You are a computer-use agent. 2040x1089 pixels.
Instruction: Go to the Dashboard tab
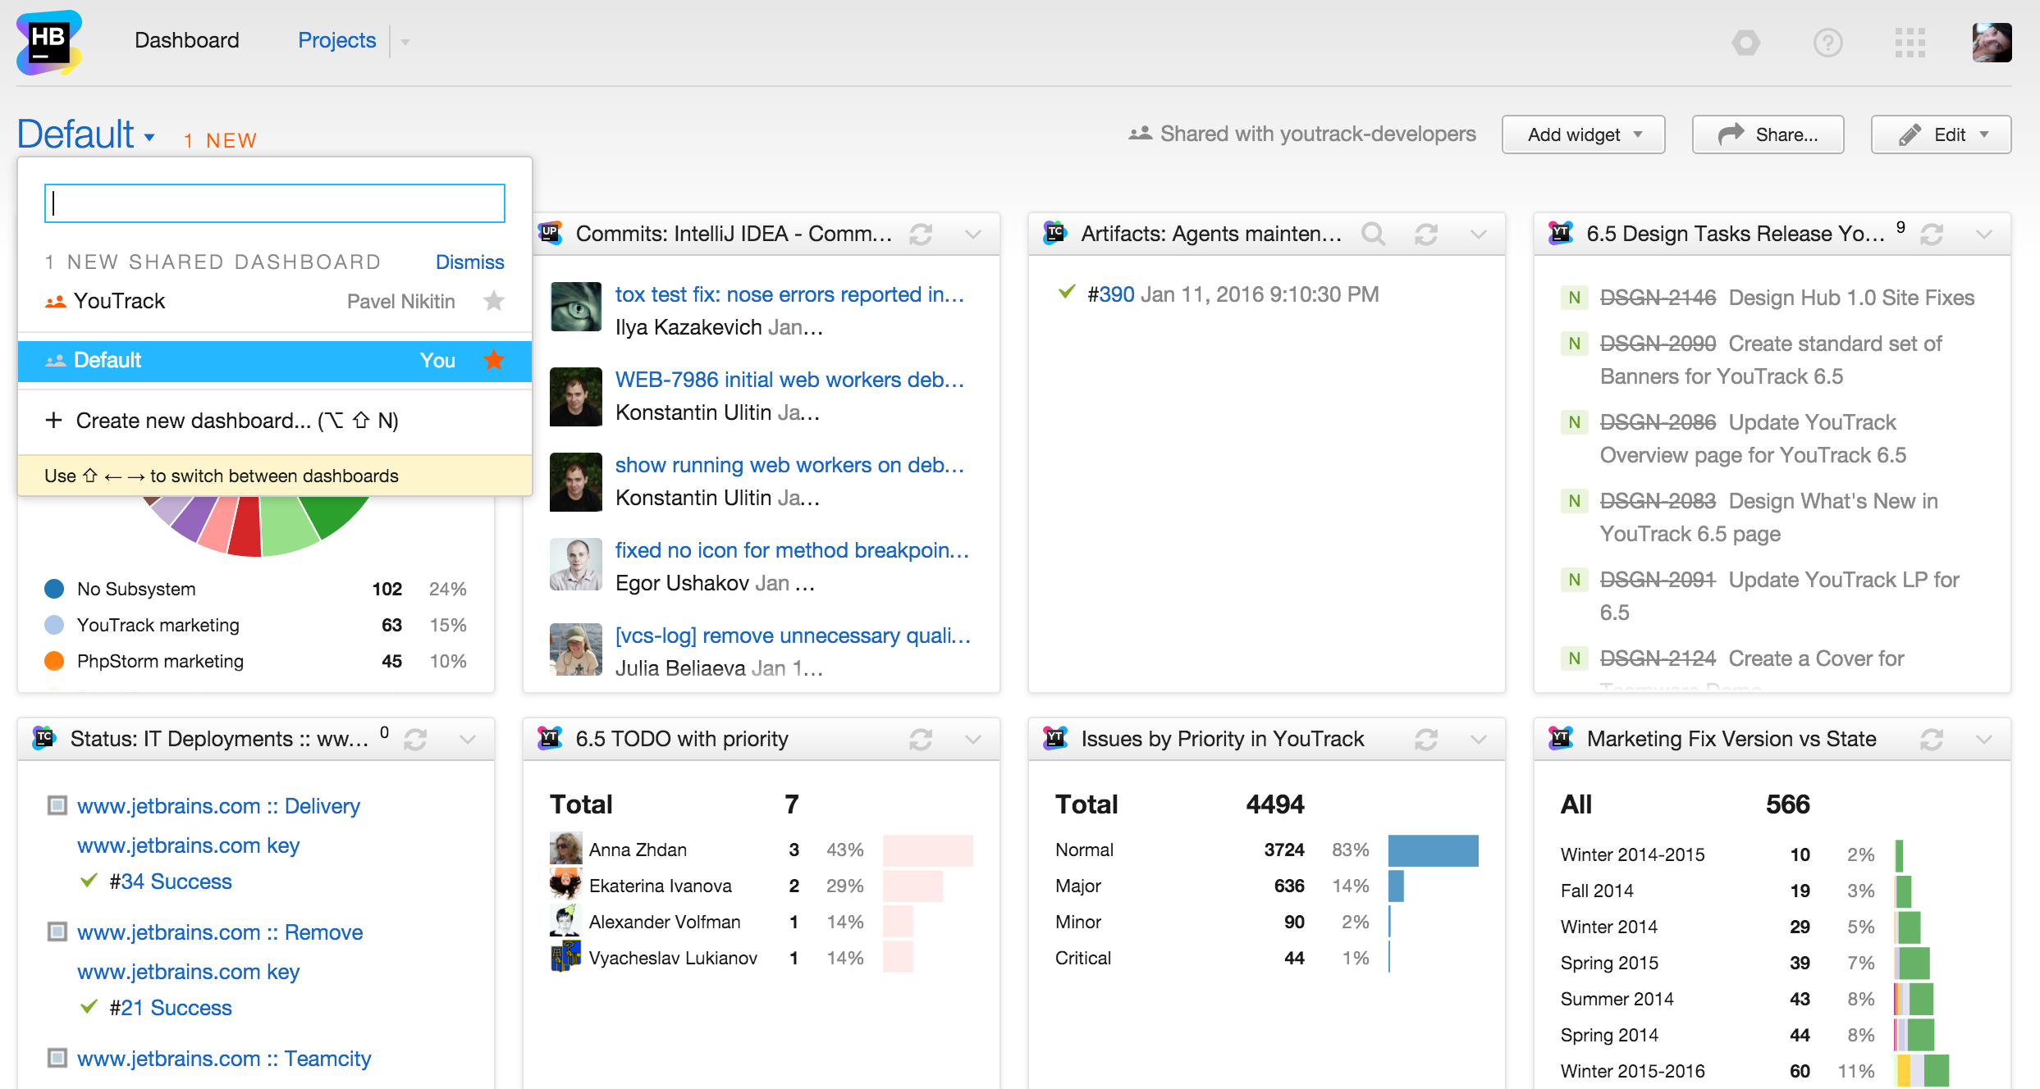pos(187,40)
